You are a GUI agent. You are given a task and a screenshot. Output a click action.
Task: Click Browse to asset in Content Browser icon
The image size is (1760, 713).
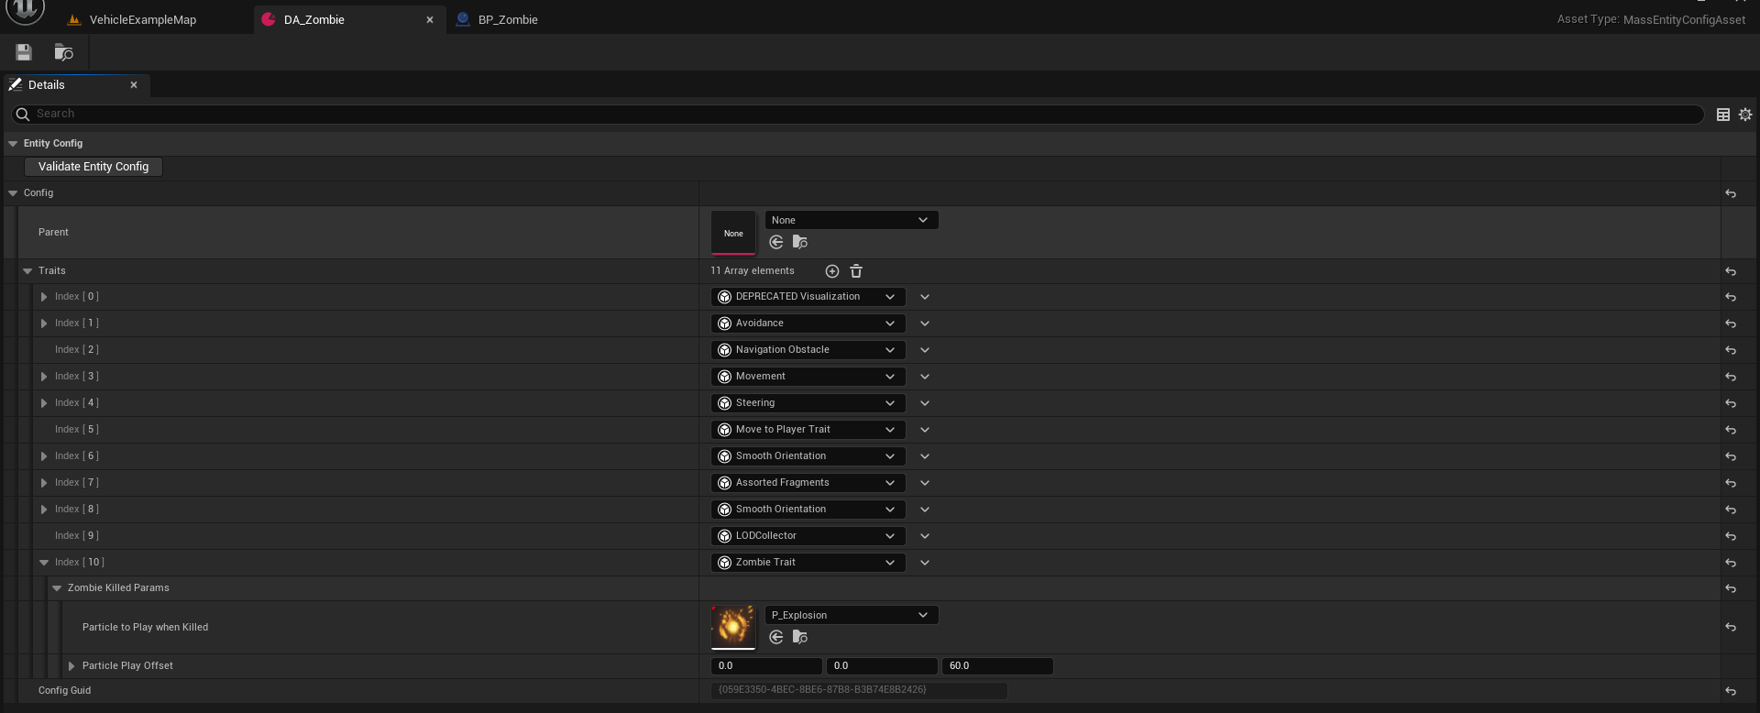pyautogui.click(x=63, y=52)
